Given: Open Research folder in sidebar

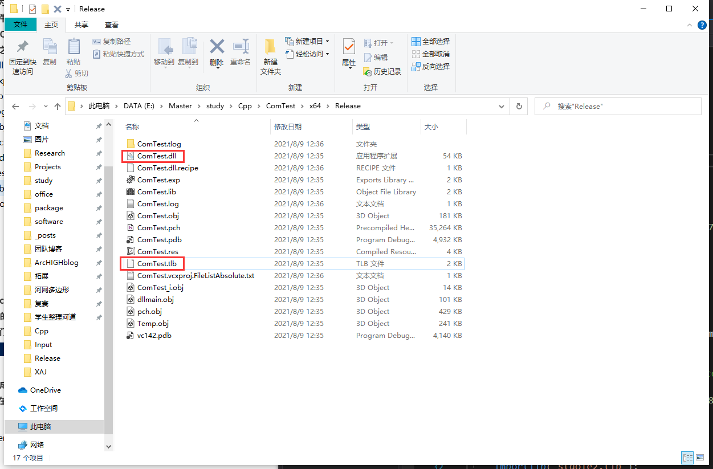Looking at the screenshot, I should [50, 153].
